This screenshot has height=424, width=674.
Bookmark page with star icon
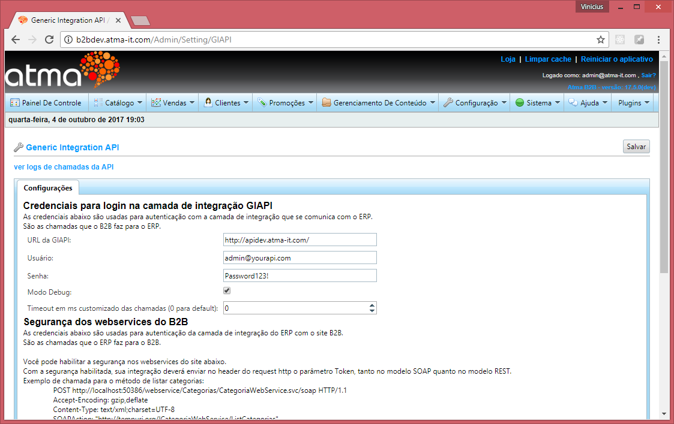601,40
